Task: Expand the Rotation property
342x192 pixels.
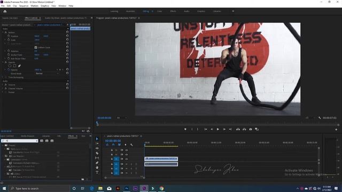Action: click(5, 51)
